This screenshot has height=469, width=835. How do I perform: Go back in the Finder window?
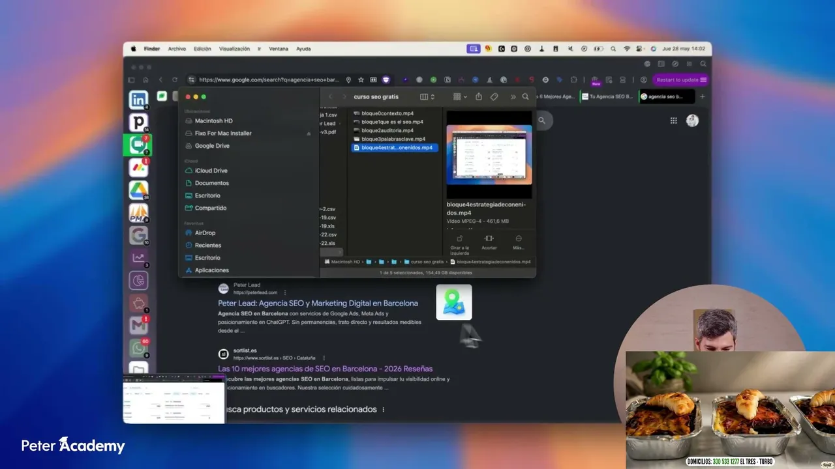[x=330, y=96]
